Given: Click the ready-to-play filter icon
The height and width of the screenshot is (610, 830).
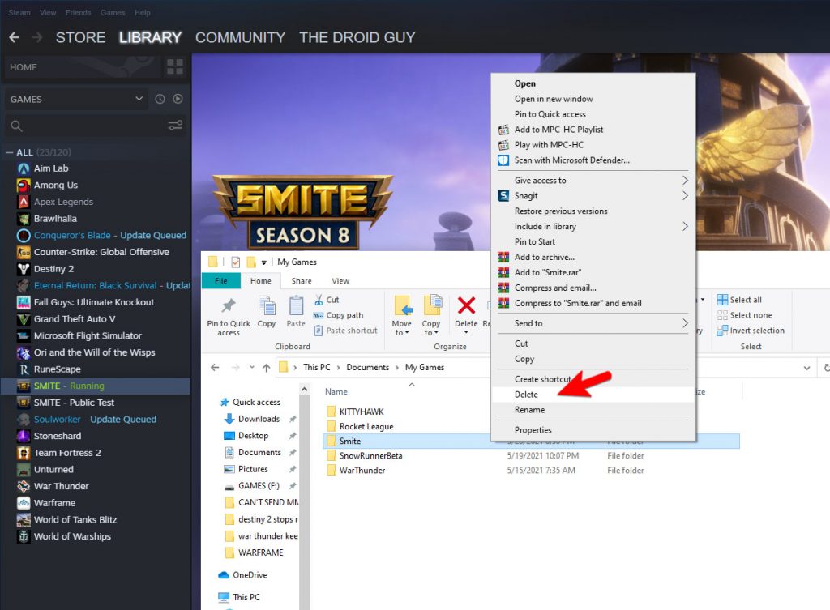Looking at the screenshot, I should [178, 99].
